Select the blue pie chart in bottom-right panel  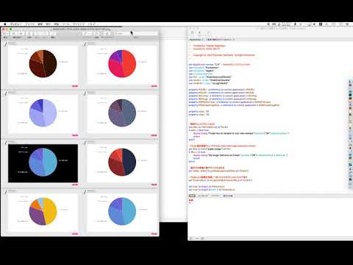tap(122, 211)
